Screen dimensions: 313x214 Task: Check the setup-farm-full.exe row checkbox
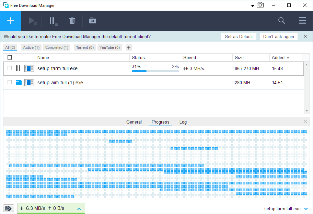[10, 68]
